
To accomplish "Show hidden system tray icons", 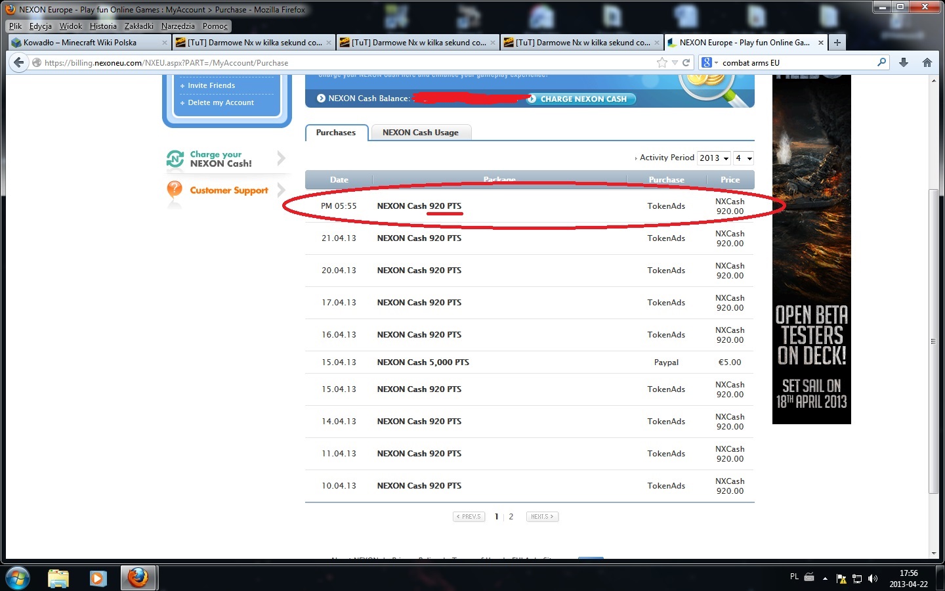I will tap(825, 579).
